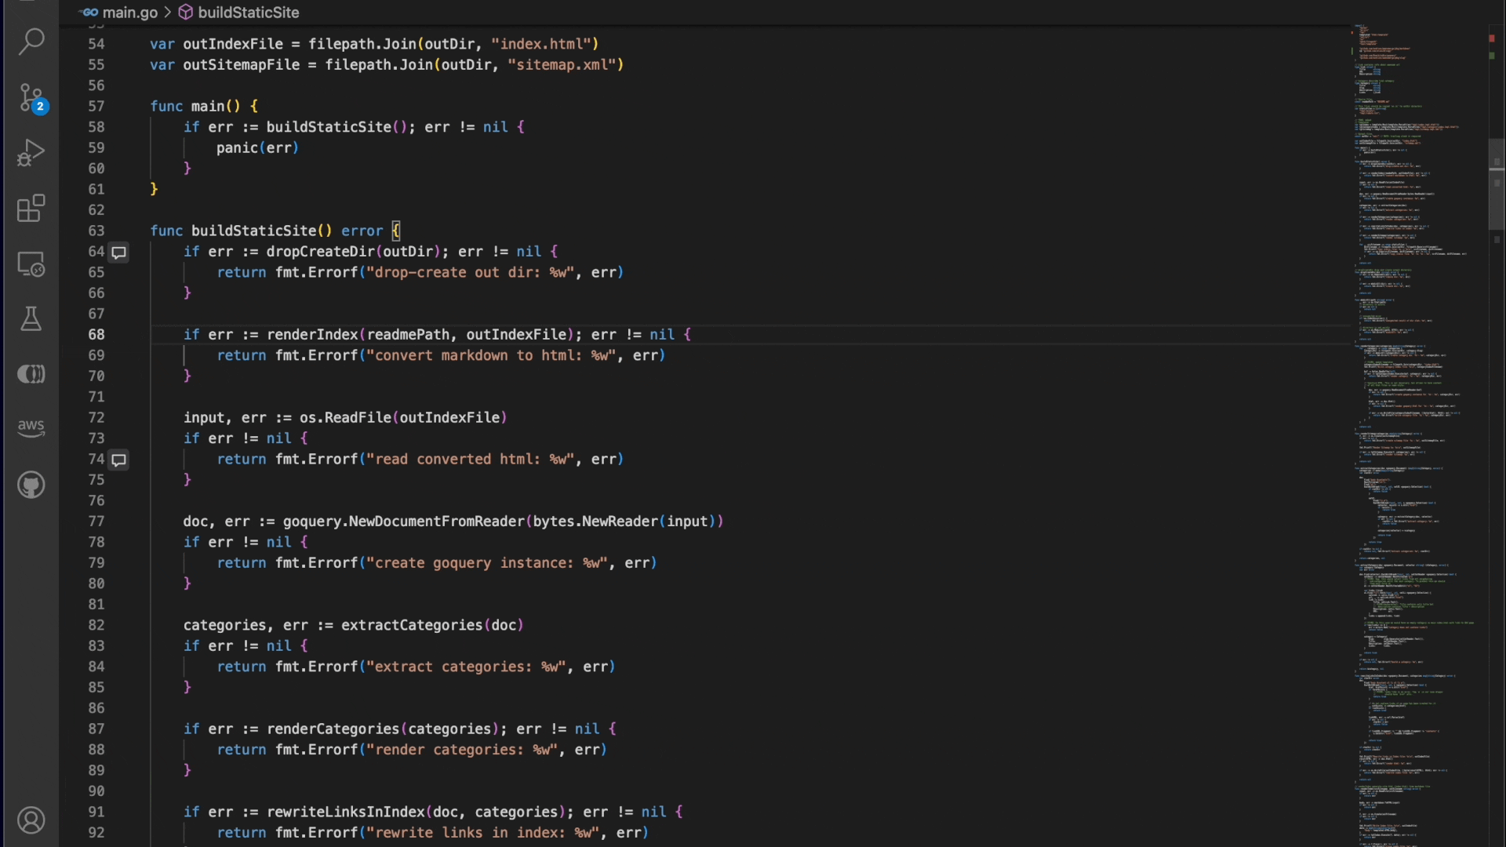
Task: Expand the buildStaticSite breadcrumb symbol
Action: pyautogui.click(x=248, y=13)
